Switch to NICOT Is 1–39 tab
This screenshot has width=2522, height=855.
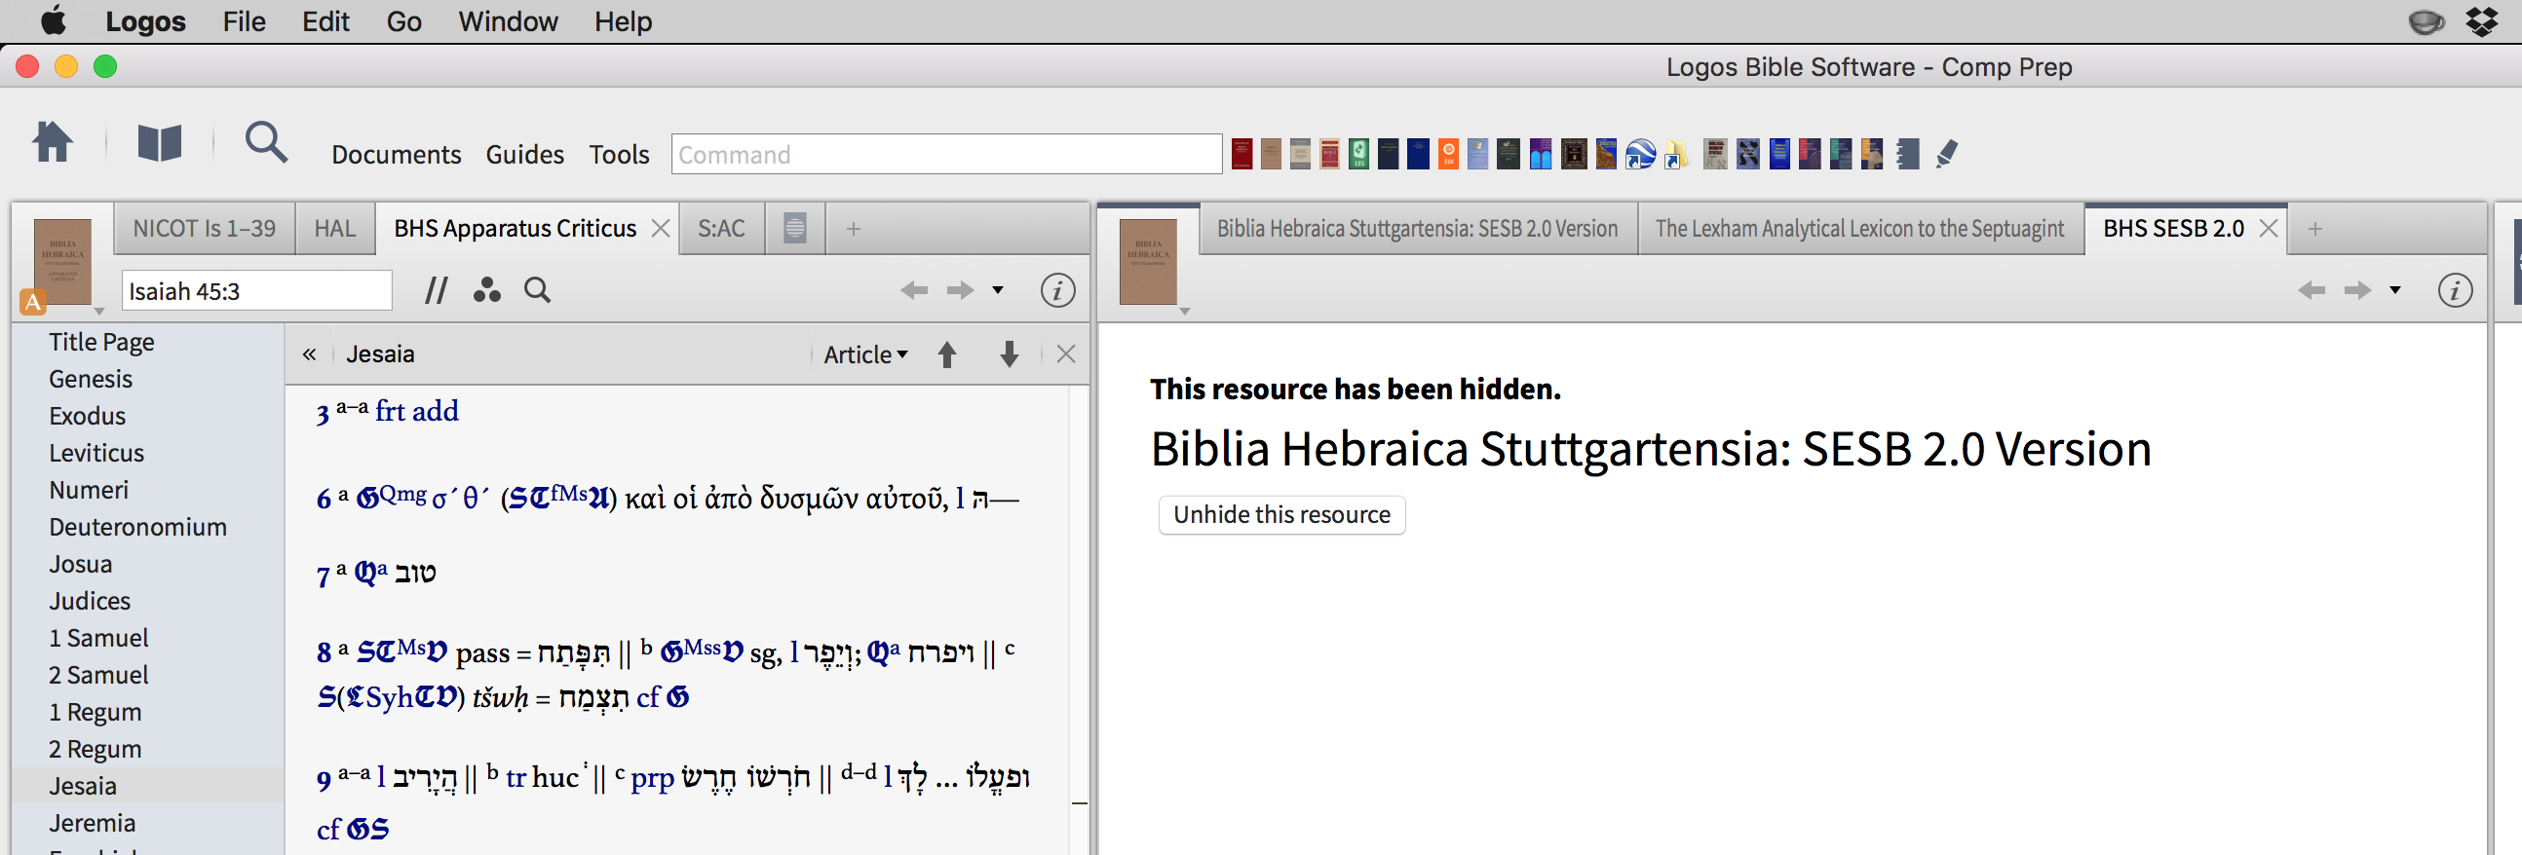click(x=205, y=229)
